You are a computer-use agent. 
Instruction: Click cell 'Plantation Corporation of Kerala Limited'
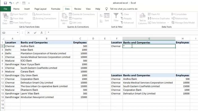pyautogui.click(x=46, y=53)
